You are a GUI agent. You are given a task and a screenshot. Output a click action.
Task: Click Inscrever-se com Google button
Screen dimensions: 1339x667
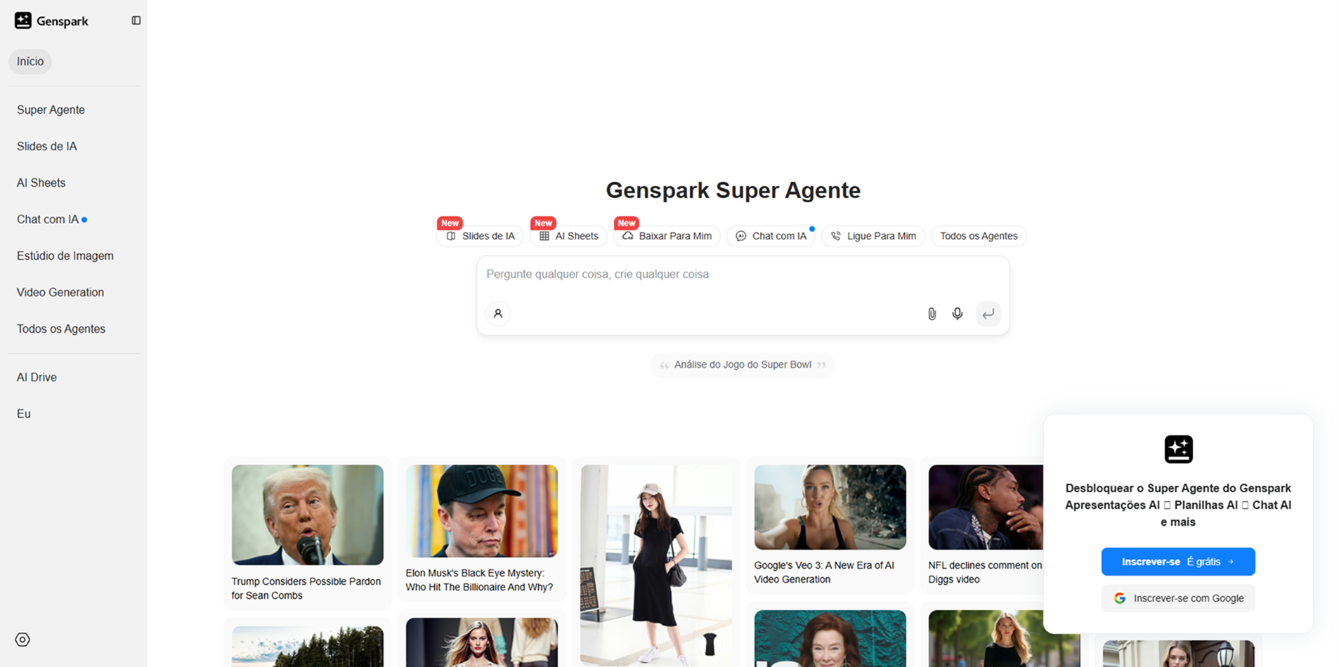pyautogui.click(x=1178, y=598)
